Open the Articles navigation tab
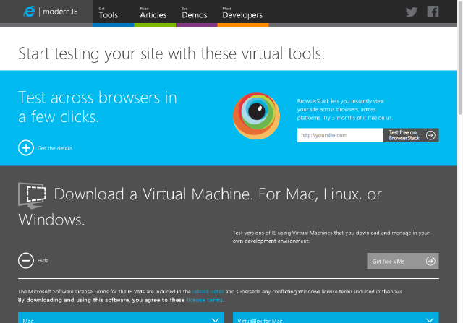Image resolution: width=463 pixels, height=323 pixels. coord(153,13)
